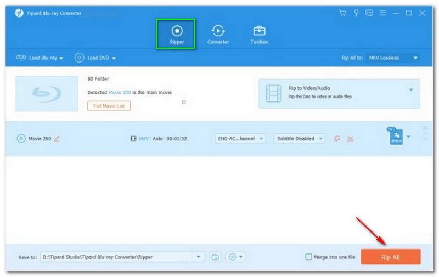
Task: Click the Rip All button
Action: 391,257
